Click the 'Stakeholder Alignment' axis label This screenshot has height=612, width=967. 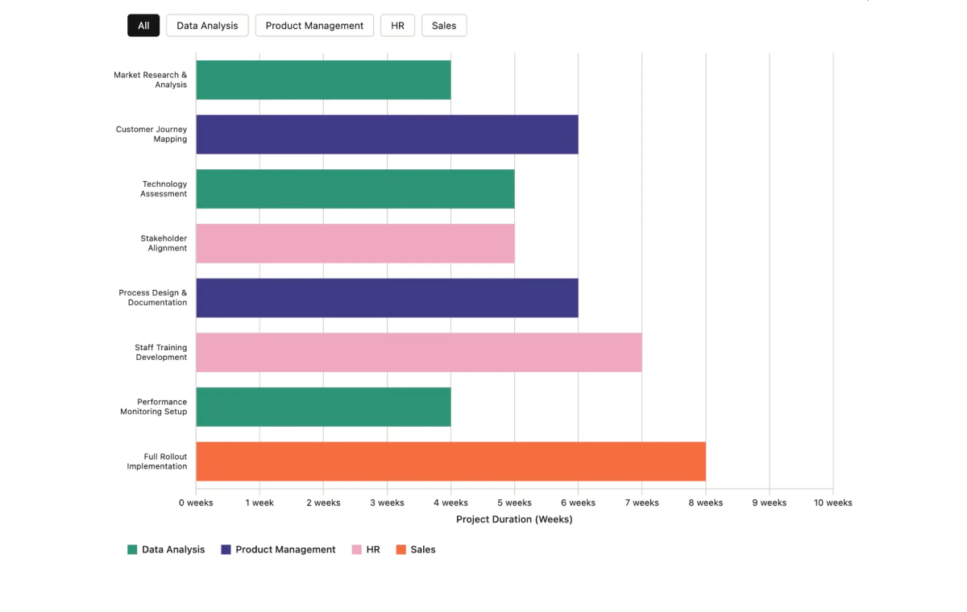pos(164,243)
